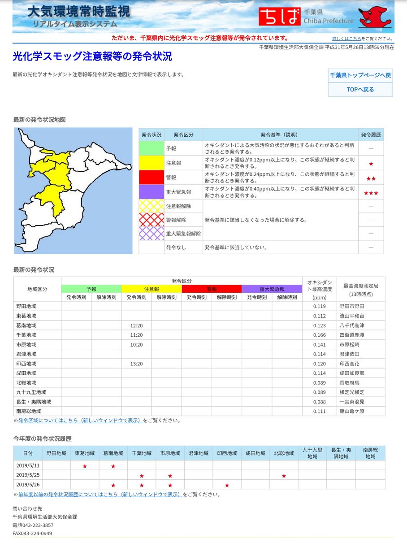
Task: Click the three stars in the 重大緊急報 legend row
Action: pyautogui.click(x=371, y=193)
